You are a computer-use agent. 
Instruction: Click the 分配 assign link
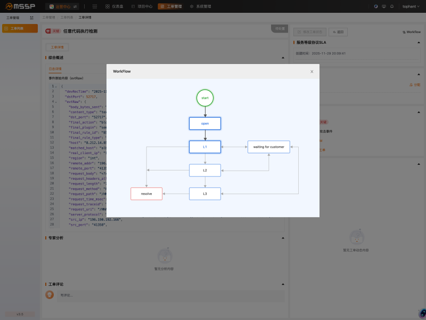414,85
